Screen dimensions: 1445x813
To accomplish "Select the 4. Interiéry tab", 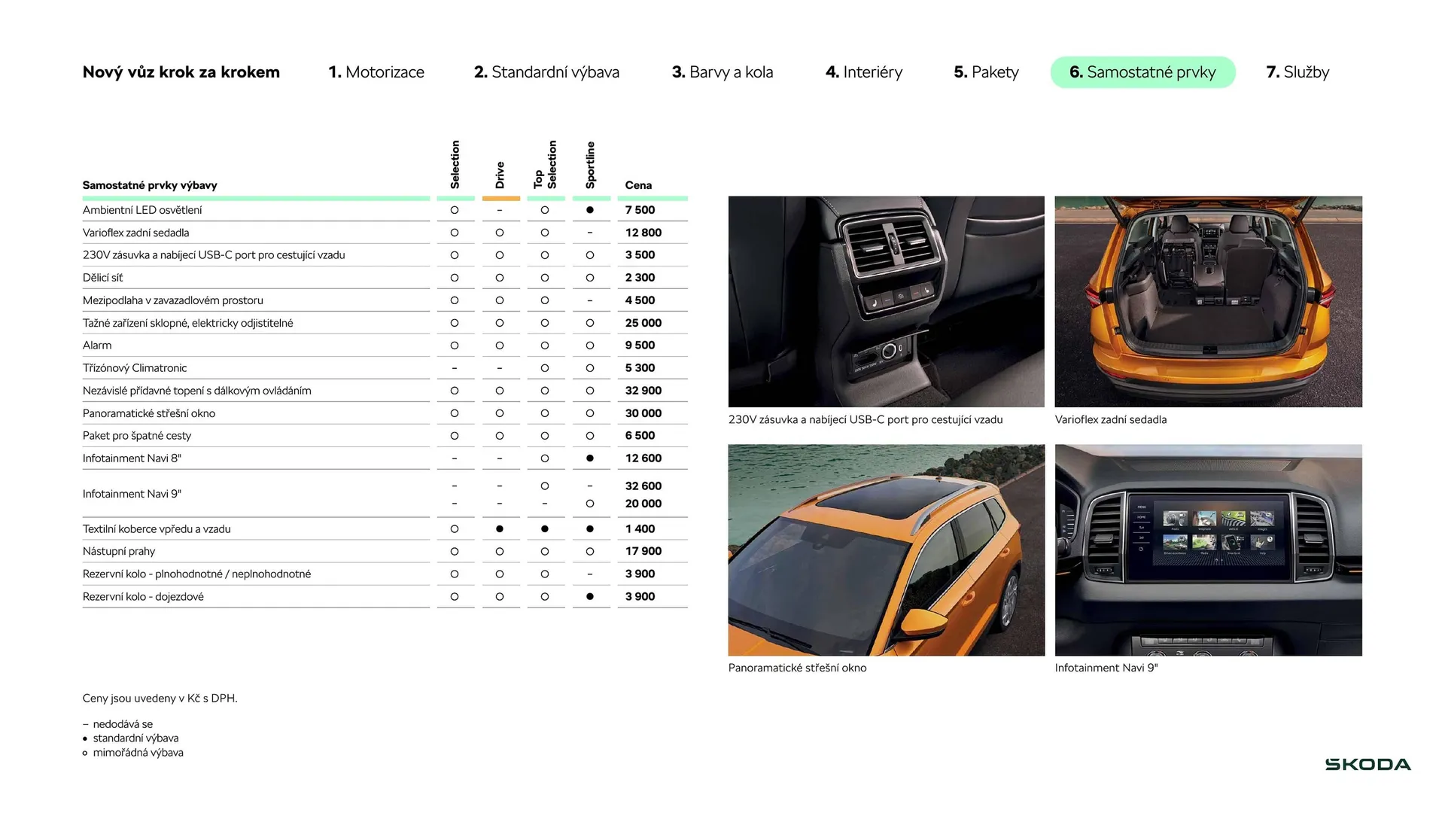I will 864,72.
